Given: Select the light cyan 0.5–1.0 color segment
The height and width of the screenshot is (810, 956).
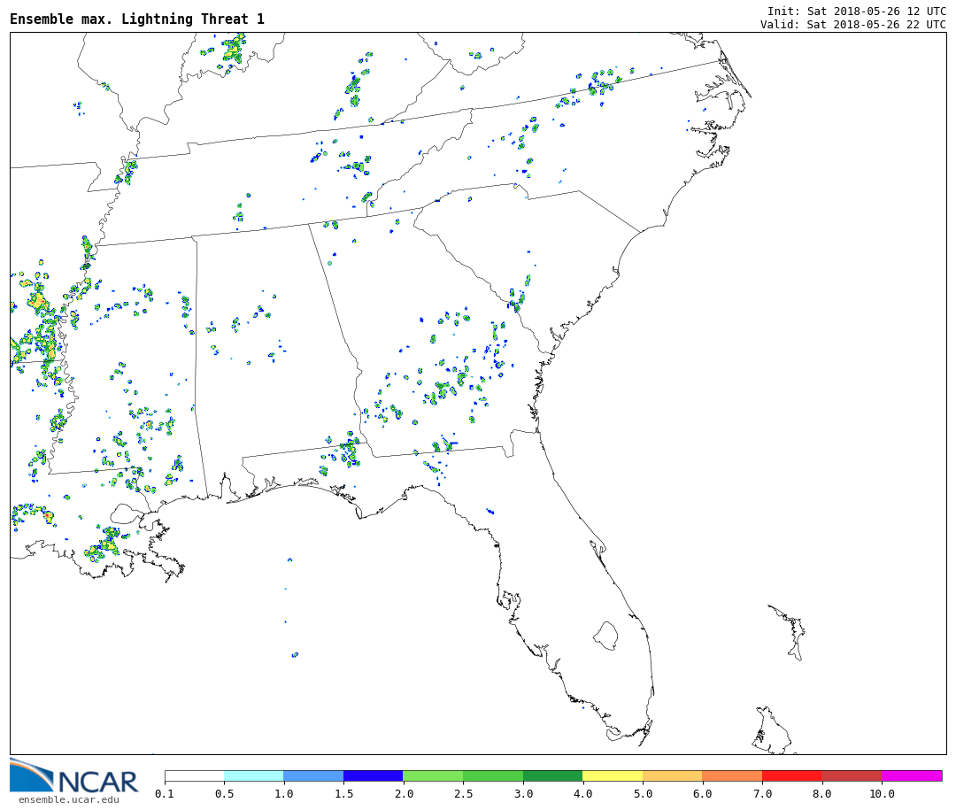Looking at the screenshot, I should coord(253,775).
